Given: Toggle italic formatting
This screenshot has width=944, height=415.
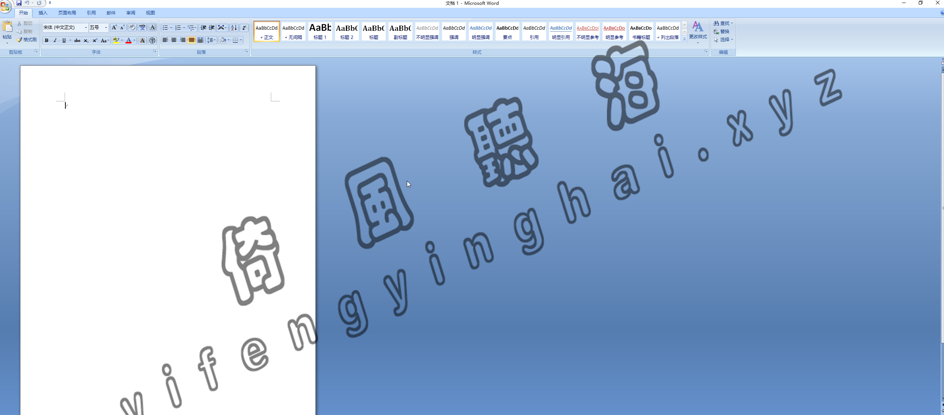Looking at the screenshot, I should click(x=55, y=40).
